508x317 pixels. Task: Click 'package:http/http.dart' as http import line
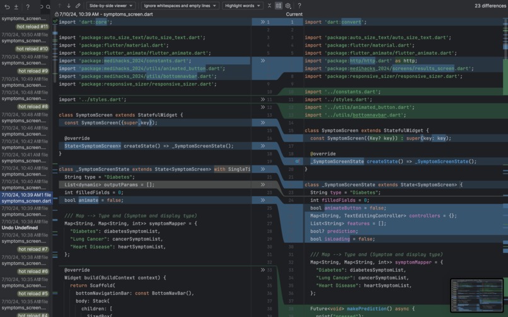coord(361,60)
